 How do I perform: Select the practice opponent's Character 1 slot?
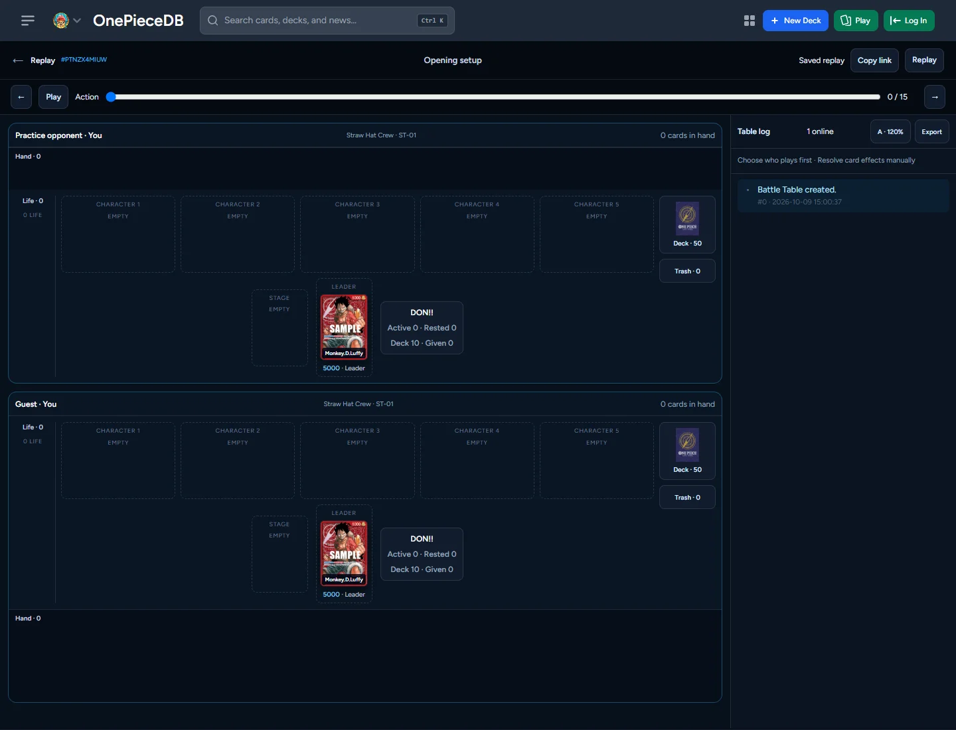pos(118,234)
